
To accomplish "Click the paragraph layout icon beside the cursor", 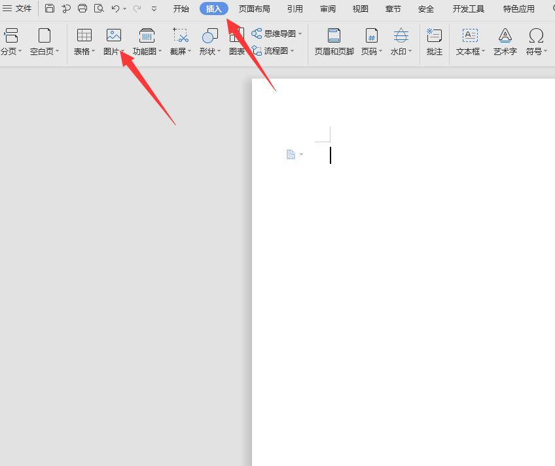I will (x=291, y=155).
